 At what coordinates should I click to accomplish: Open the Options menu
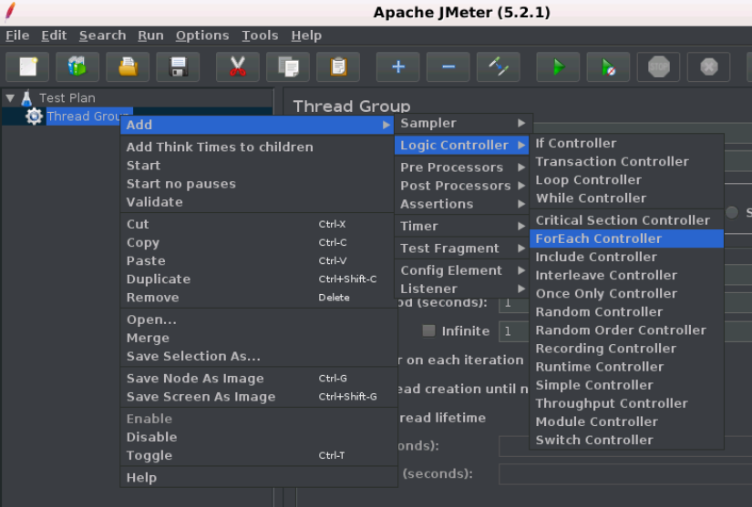point(202,35)
